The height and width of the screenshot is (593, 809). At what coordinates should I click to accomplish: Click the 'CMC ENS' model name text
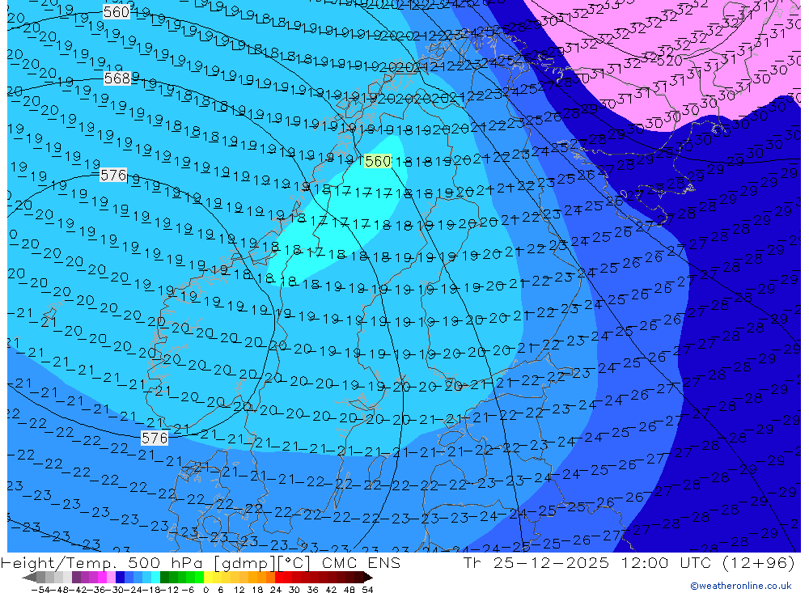point(361,563)
